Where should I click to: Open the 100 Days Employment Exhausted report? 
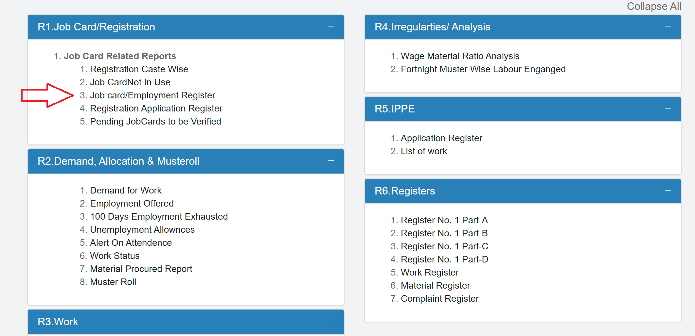[x=159, y=216]
